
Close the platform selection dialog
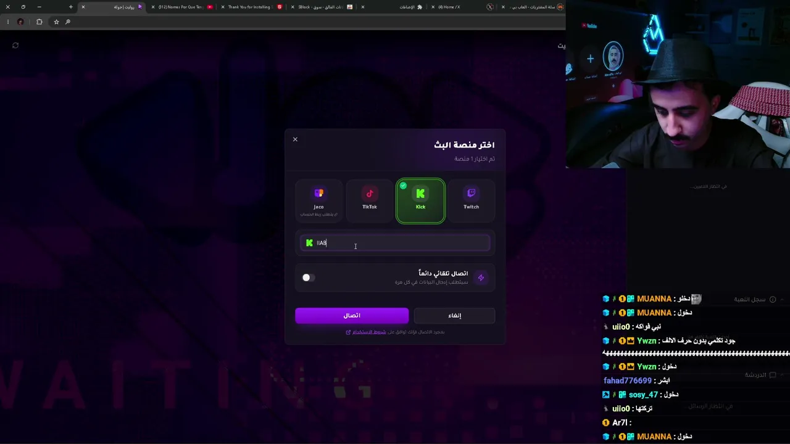(x=295, y=139)
